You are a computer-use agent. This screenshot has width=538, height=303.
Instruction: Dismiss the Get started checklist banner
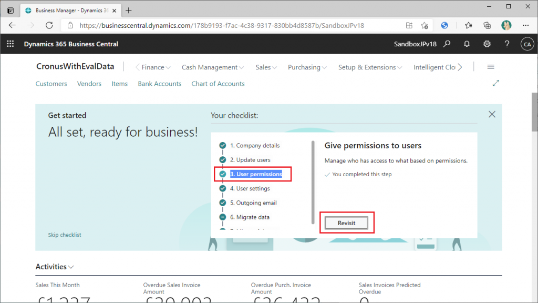492,114
